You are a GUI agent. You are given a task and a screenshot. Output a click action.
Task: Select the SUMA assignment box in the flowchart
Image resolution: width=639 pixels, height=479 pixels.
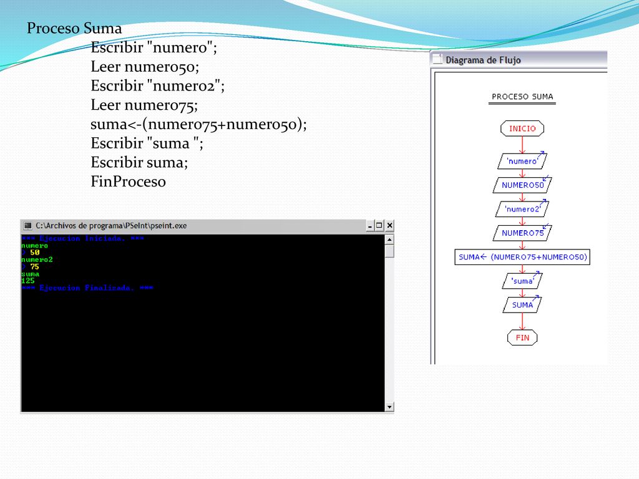click(x=522, y=257)
